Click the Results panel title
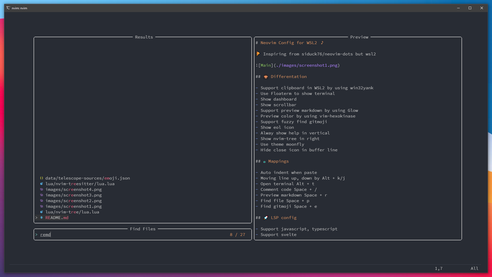The width and height of the screenshot is (492, 277). [144, 37]
